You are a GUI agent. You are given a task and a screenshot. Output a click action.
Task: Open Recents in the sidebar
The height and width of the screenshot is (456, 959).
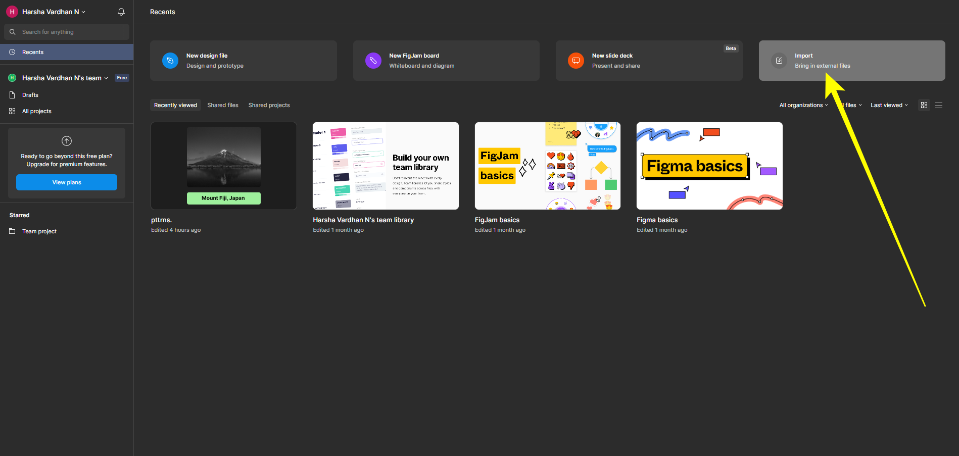pyautogui.click(x=67, y=52)
